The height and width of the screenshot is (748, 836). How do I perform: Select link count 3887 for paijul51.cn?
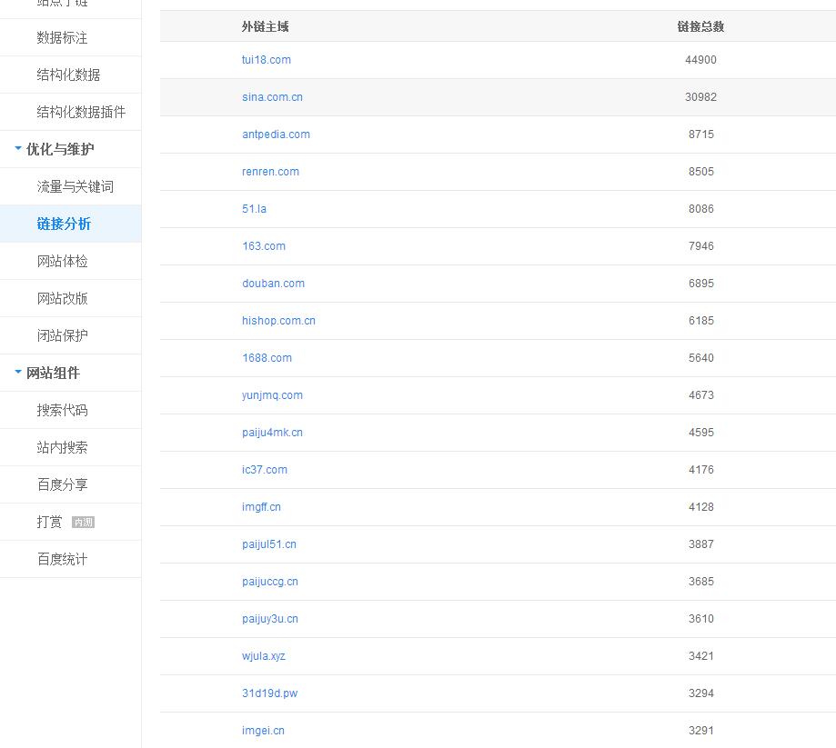pyautogui.click(x=700, y=544)
